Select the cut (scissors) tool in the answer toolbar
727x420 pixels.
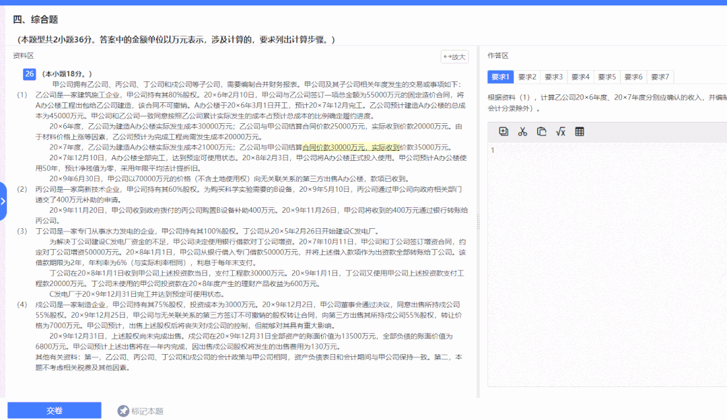click(x=522, y=131)
